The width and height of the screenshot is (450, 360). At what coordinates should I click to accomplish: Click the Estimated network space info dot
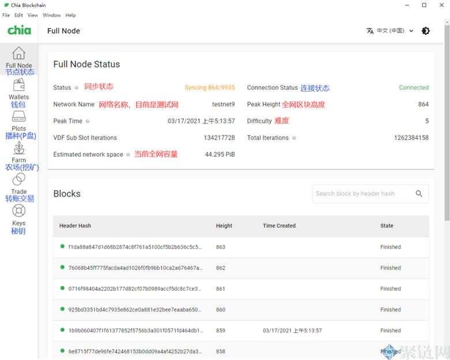point(128,155)
